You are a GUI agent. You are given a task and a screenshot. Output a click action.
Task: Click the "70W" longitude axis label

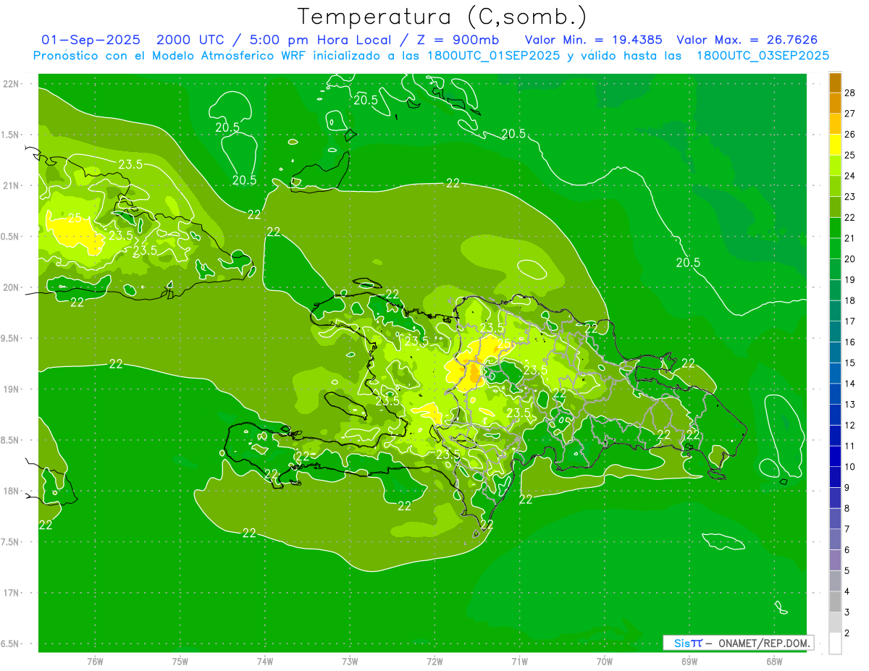[x=605, y=662]
